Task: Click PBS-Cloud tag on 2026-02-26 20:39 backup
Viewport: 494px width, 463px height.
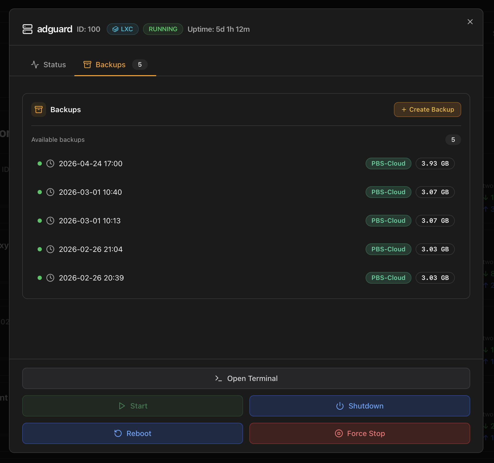Action: tap(388, 278)
